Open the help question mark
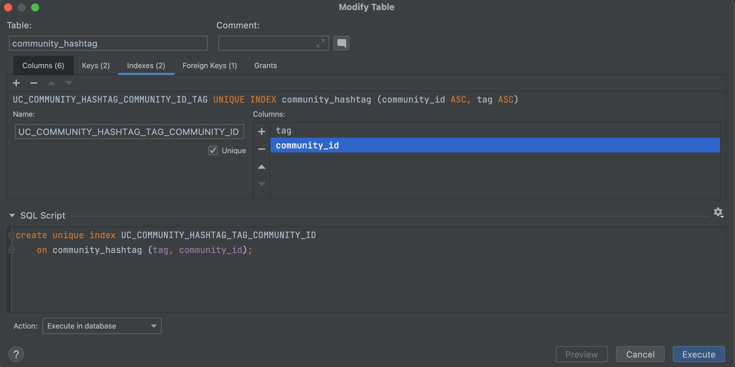This screenshot has width=735, height=367. tap(16, 354)
